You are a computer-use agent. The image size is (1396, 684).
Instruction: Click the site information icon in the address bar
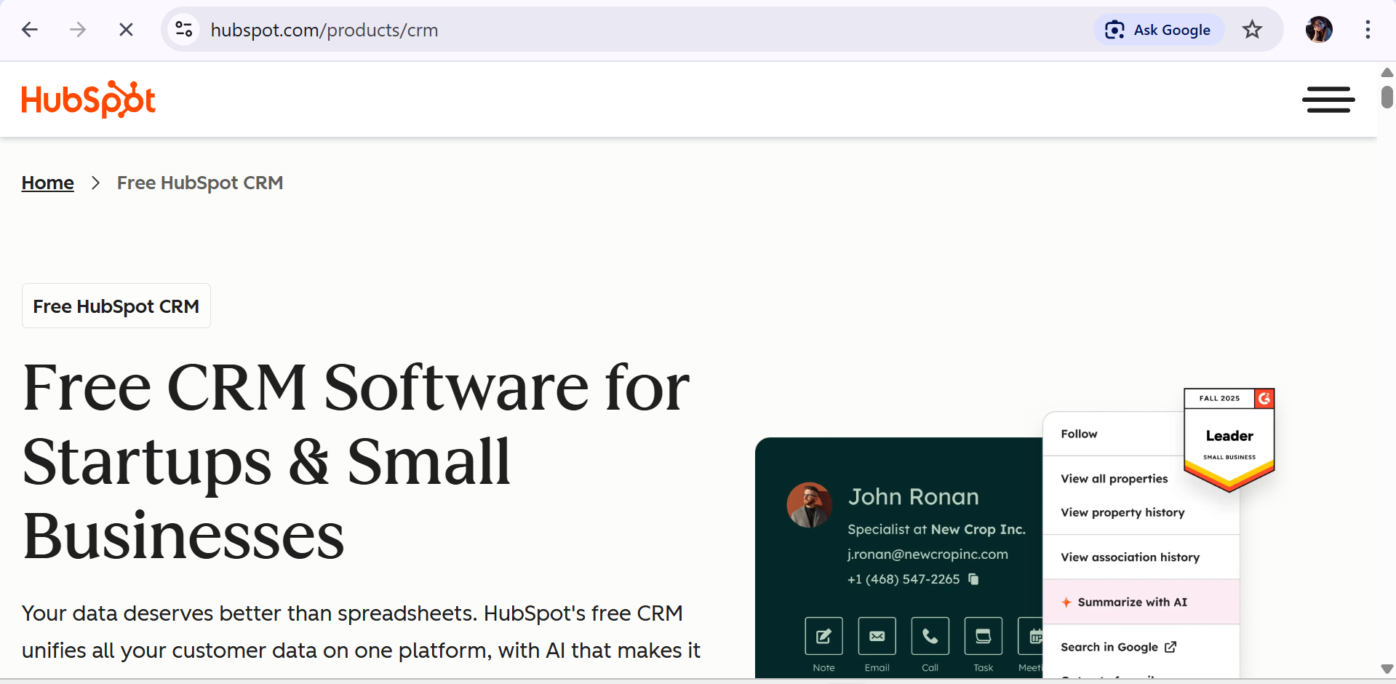tap(184, 29)
